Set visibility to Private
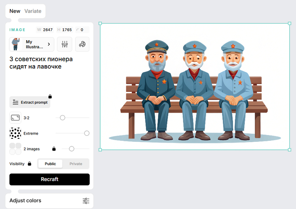The width and height of the screenshot is (296, 209). [x=76, y=164]
